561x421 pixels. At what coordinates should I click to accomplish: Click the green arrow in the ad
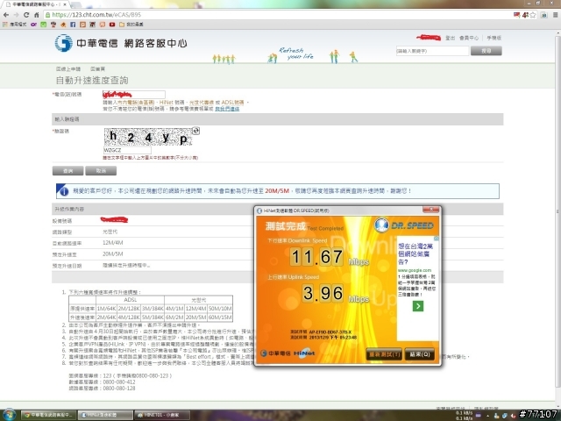418,306
